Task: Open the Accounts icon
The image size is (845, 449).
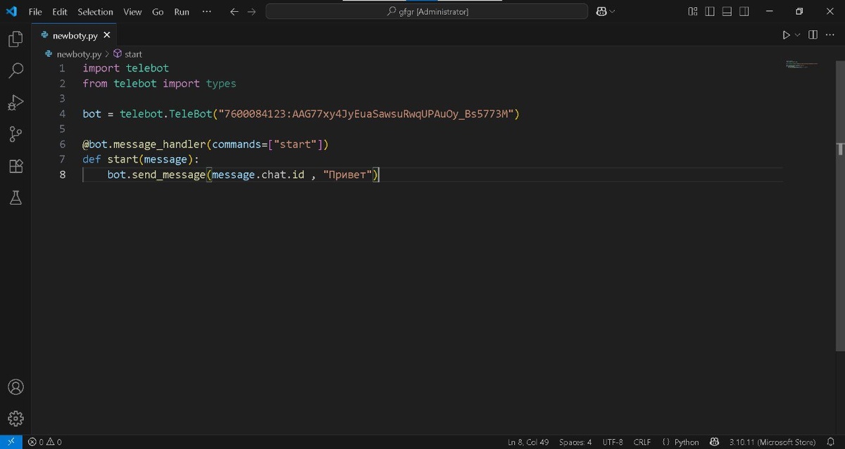Action: 15,387
